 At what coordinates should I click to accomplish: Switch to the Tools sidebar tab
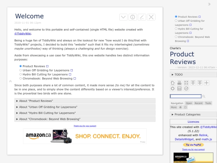pos(208,103)
